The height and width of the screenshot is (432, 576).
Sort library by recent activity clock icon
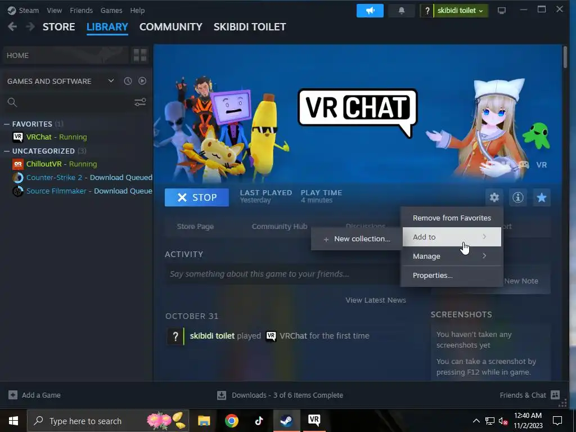pos(128,81)
